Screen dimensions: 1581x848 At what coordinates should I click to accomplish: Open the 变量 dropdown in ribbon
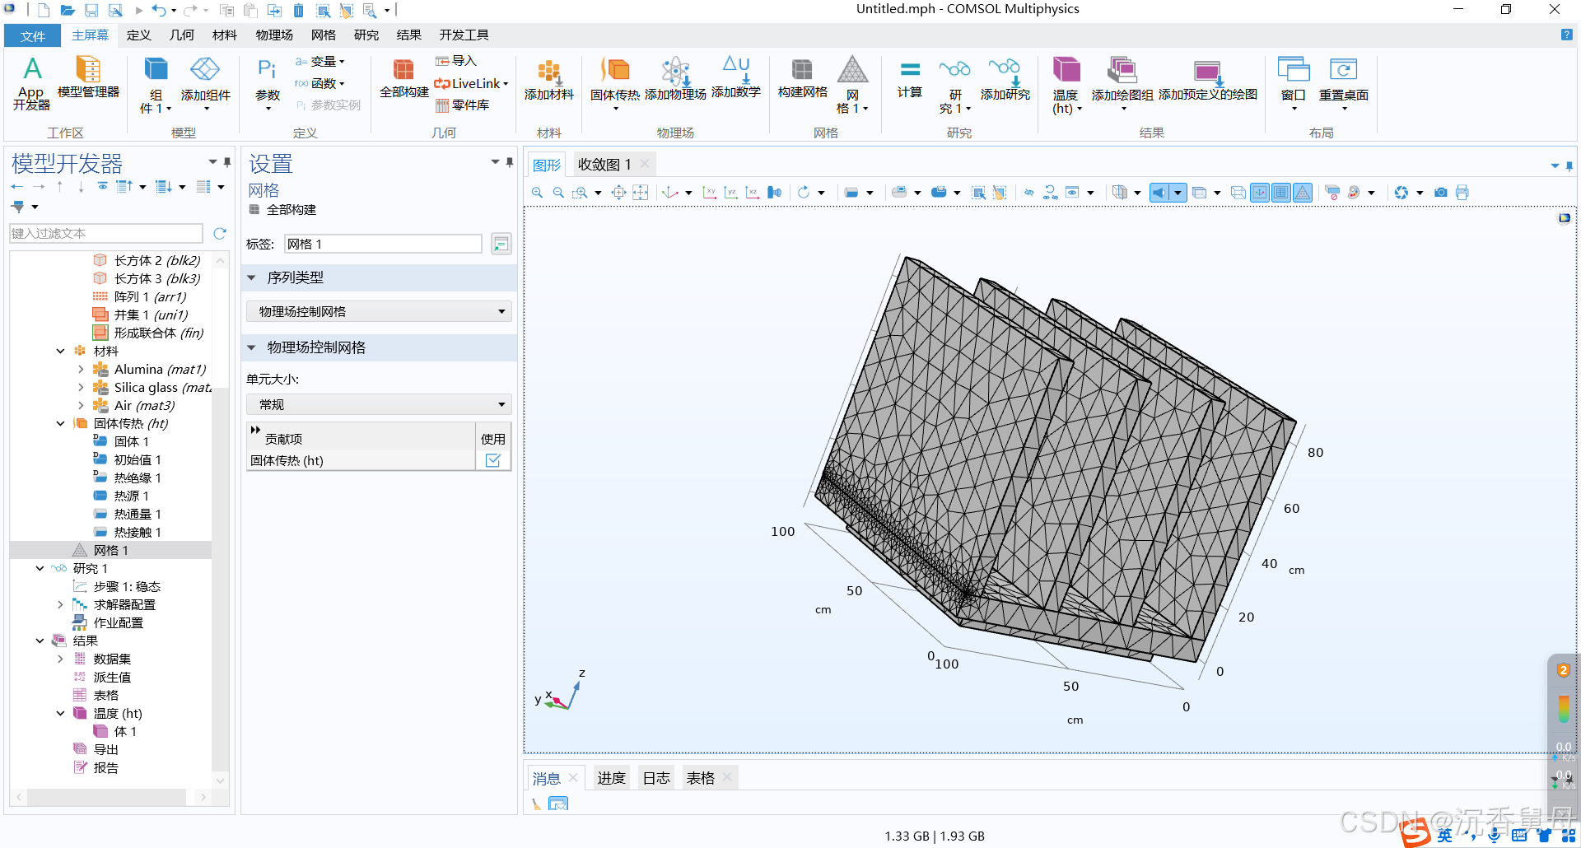[320, 62]
